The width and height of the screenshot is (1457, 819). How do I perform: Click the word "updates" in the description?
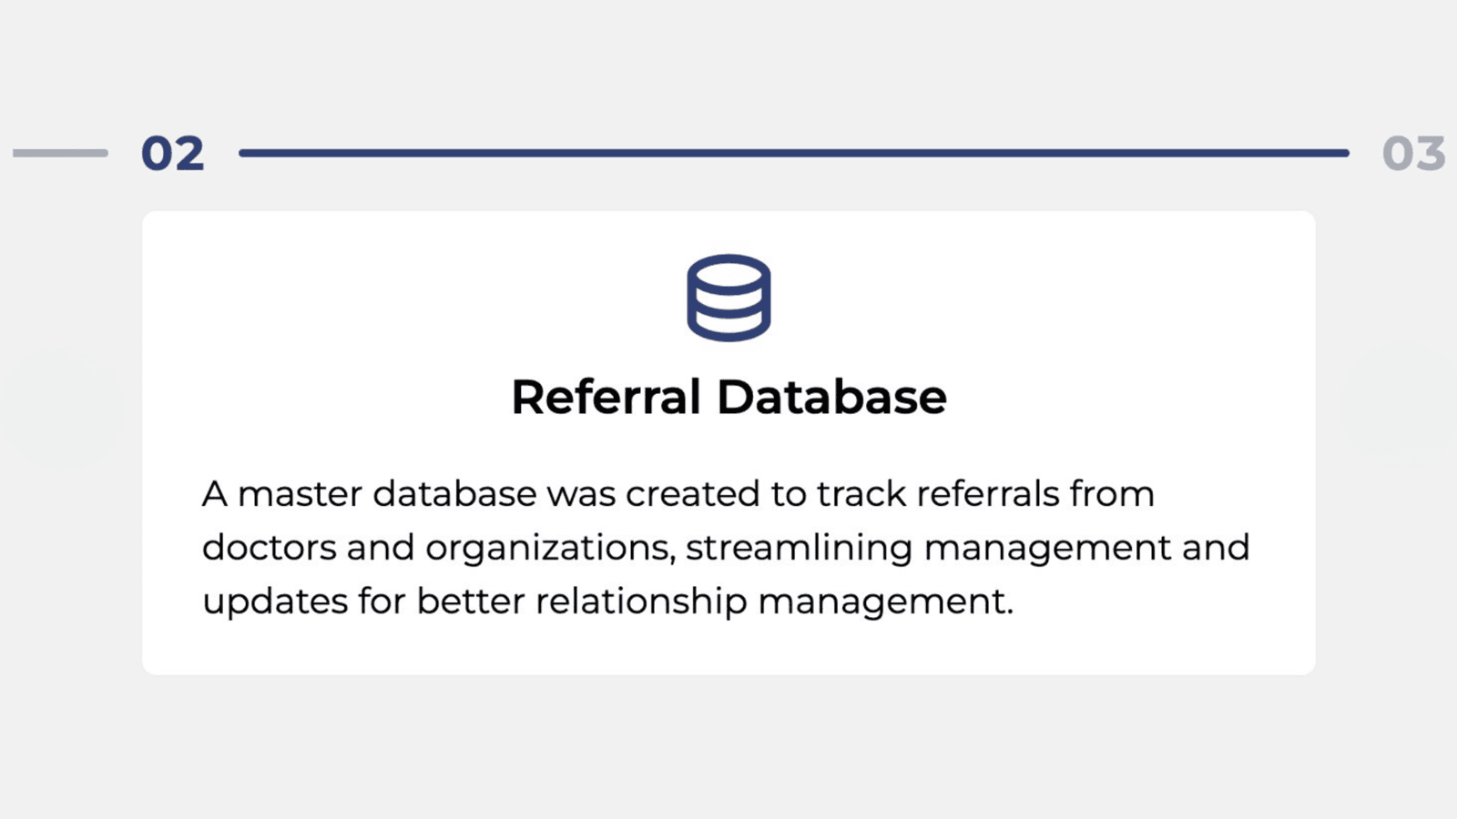(274, 602)
